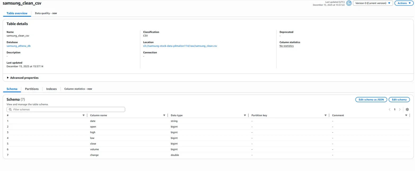Go to next schema page arrow
This screenshot has height=171, width=415.
click(400, 109)
